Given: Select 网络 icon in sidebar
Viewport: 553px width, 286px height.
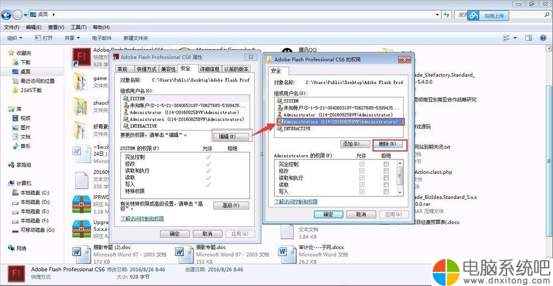Looking at the screenshot, I should [x=11, y=248].
